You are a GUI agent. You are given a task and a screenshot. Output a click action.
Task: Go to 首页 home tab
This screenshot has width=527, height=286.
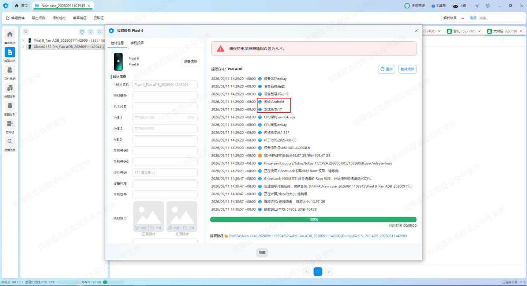point(21,6)
